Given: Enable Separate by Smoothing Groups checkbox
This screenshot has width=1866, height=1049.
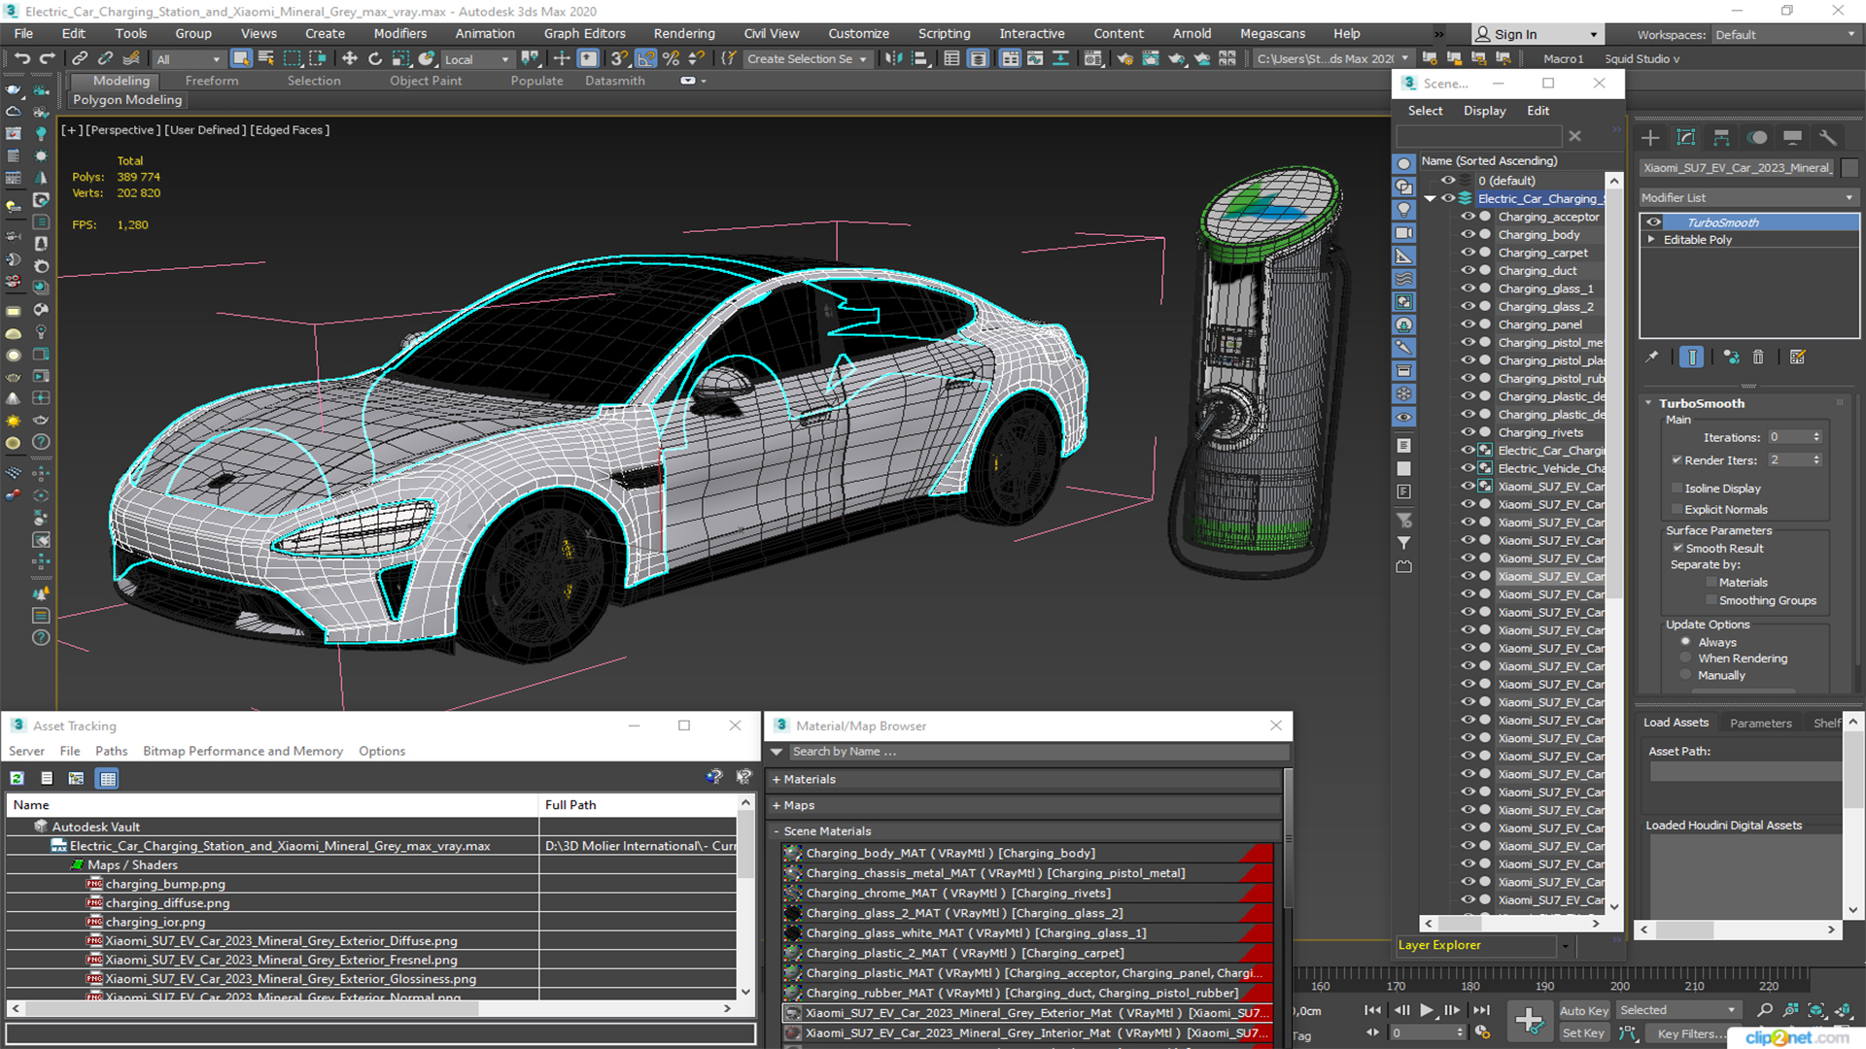Looking at the screenshot, I should (1711, 600).
